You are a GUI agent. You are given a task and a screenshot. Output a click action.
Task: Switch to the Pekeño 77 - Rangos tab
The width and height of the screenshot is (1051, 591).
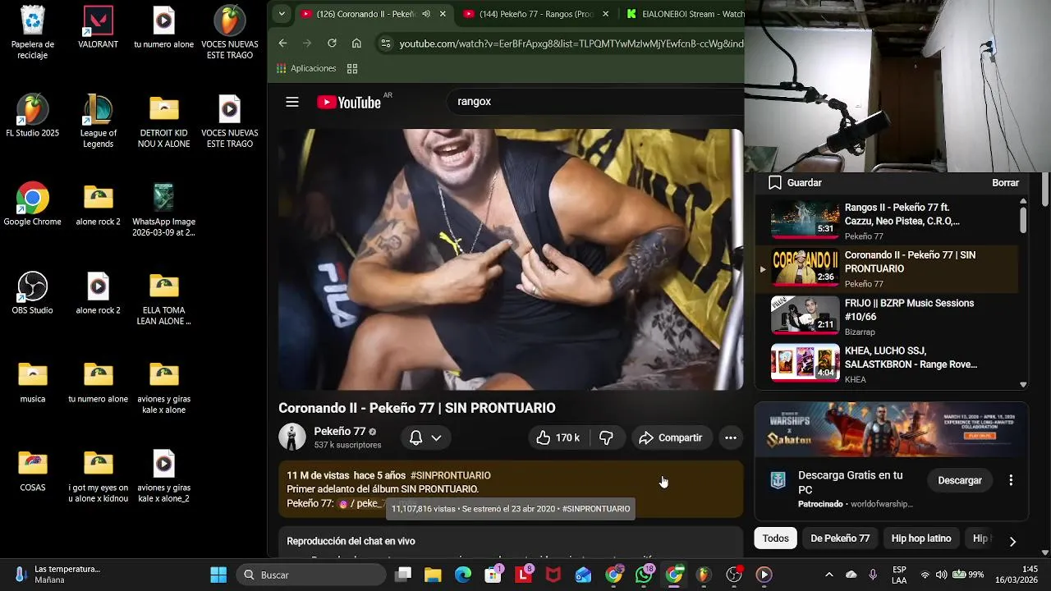click(535, 14)
